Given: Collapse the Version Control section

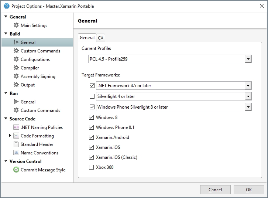Looking at the screenshot, I should point(6,161).
